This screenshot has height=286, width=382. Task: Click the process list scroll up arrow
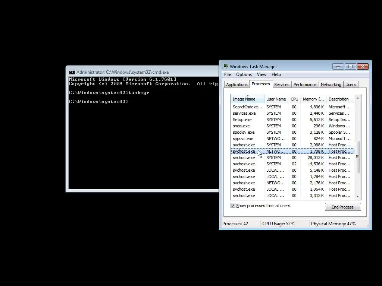(358, 98)
